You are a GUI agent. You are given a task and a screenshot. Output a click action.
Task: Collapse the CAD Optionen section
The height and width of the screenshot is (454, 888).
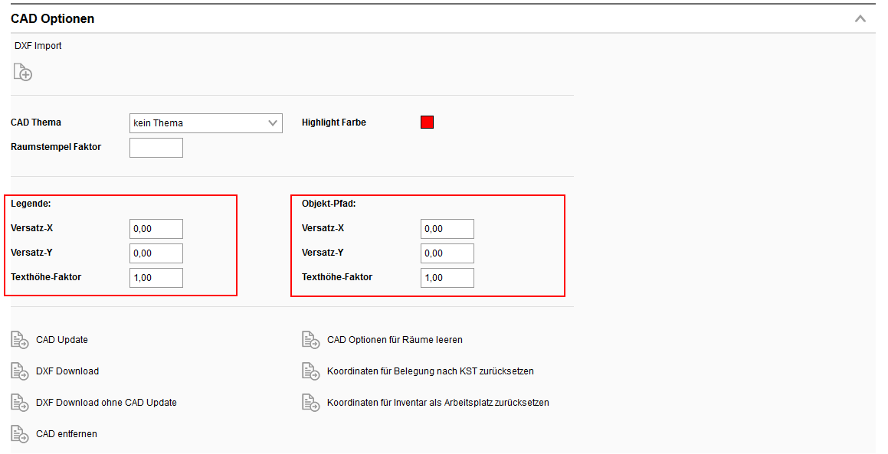tap(860, 18)
